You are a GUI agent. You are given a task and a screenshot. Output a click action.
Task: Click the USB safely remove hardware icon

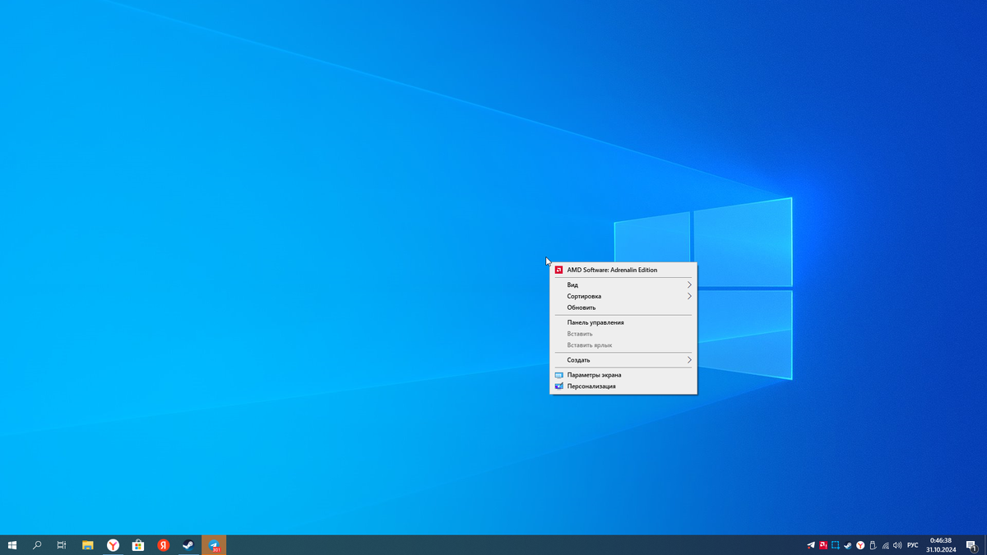click(873, 545)
